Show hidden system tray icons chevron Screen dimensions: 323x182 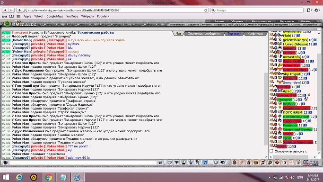270,177
